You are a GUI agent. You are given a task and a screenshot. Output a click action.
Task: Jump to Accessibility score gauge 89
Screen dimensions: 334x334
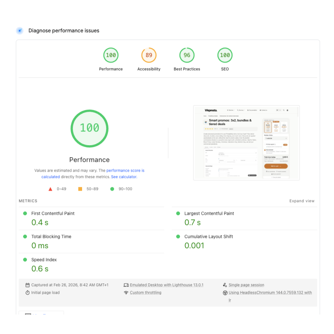149,55
